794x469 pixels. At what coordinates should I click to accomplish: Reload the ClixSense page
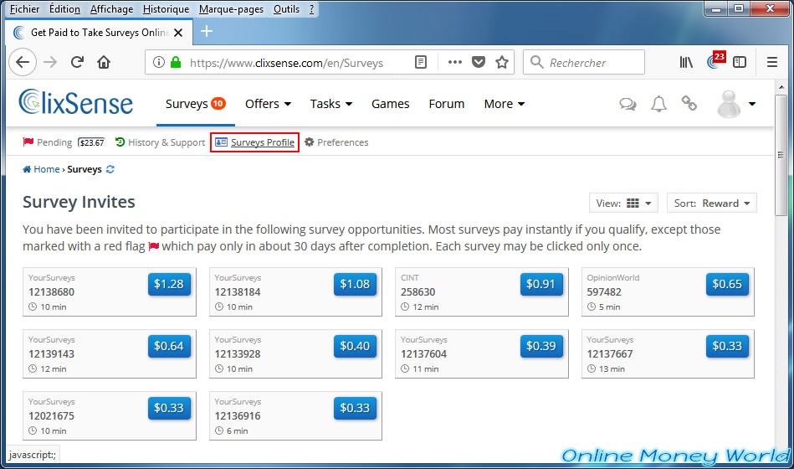pyautogui.click(x=77, y=62)
